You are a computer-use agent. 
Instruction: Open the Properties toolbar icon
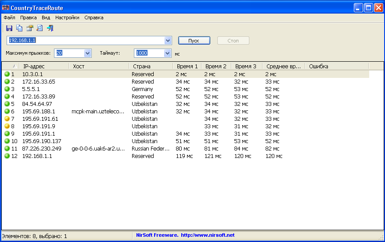pos(29,28)
